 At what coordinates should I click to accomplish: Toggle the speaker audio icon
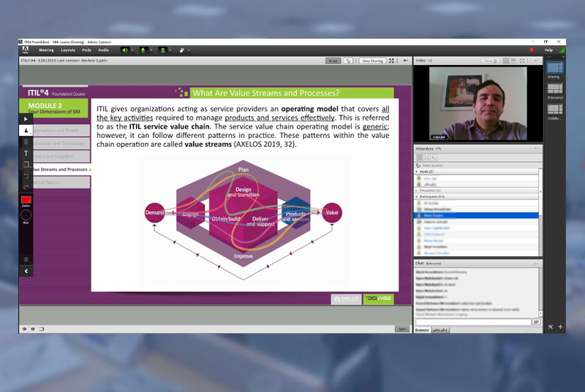click(125, 50)
